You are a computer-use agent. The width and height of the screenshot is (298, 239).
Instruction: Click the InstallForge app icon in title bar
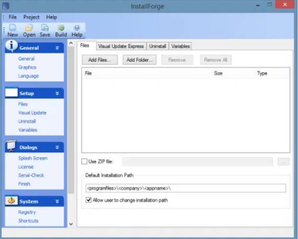[6, 6]
